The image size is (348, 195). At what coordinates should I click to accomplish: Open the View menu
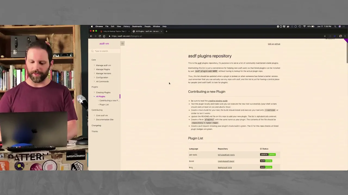click(119, 26)
